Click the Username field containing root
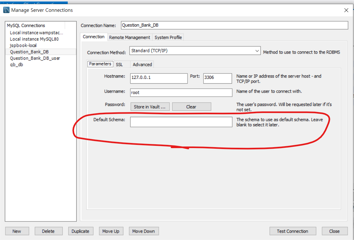The image size is (354, 240). click(x=181, y=93)
